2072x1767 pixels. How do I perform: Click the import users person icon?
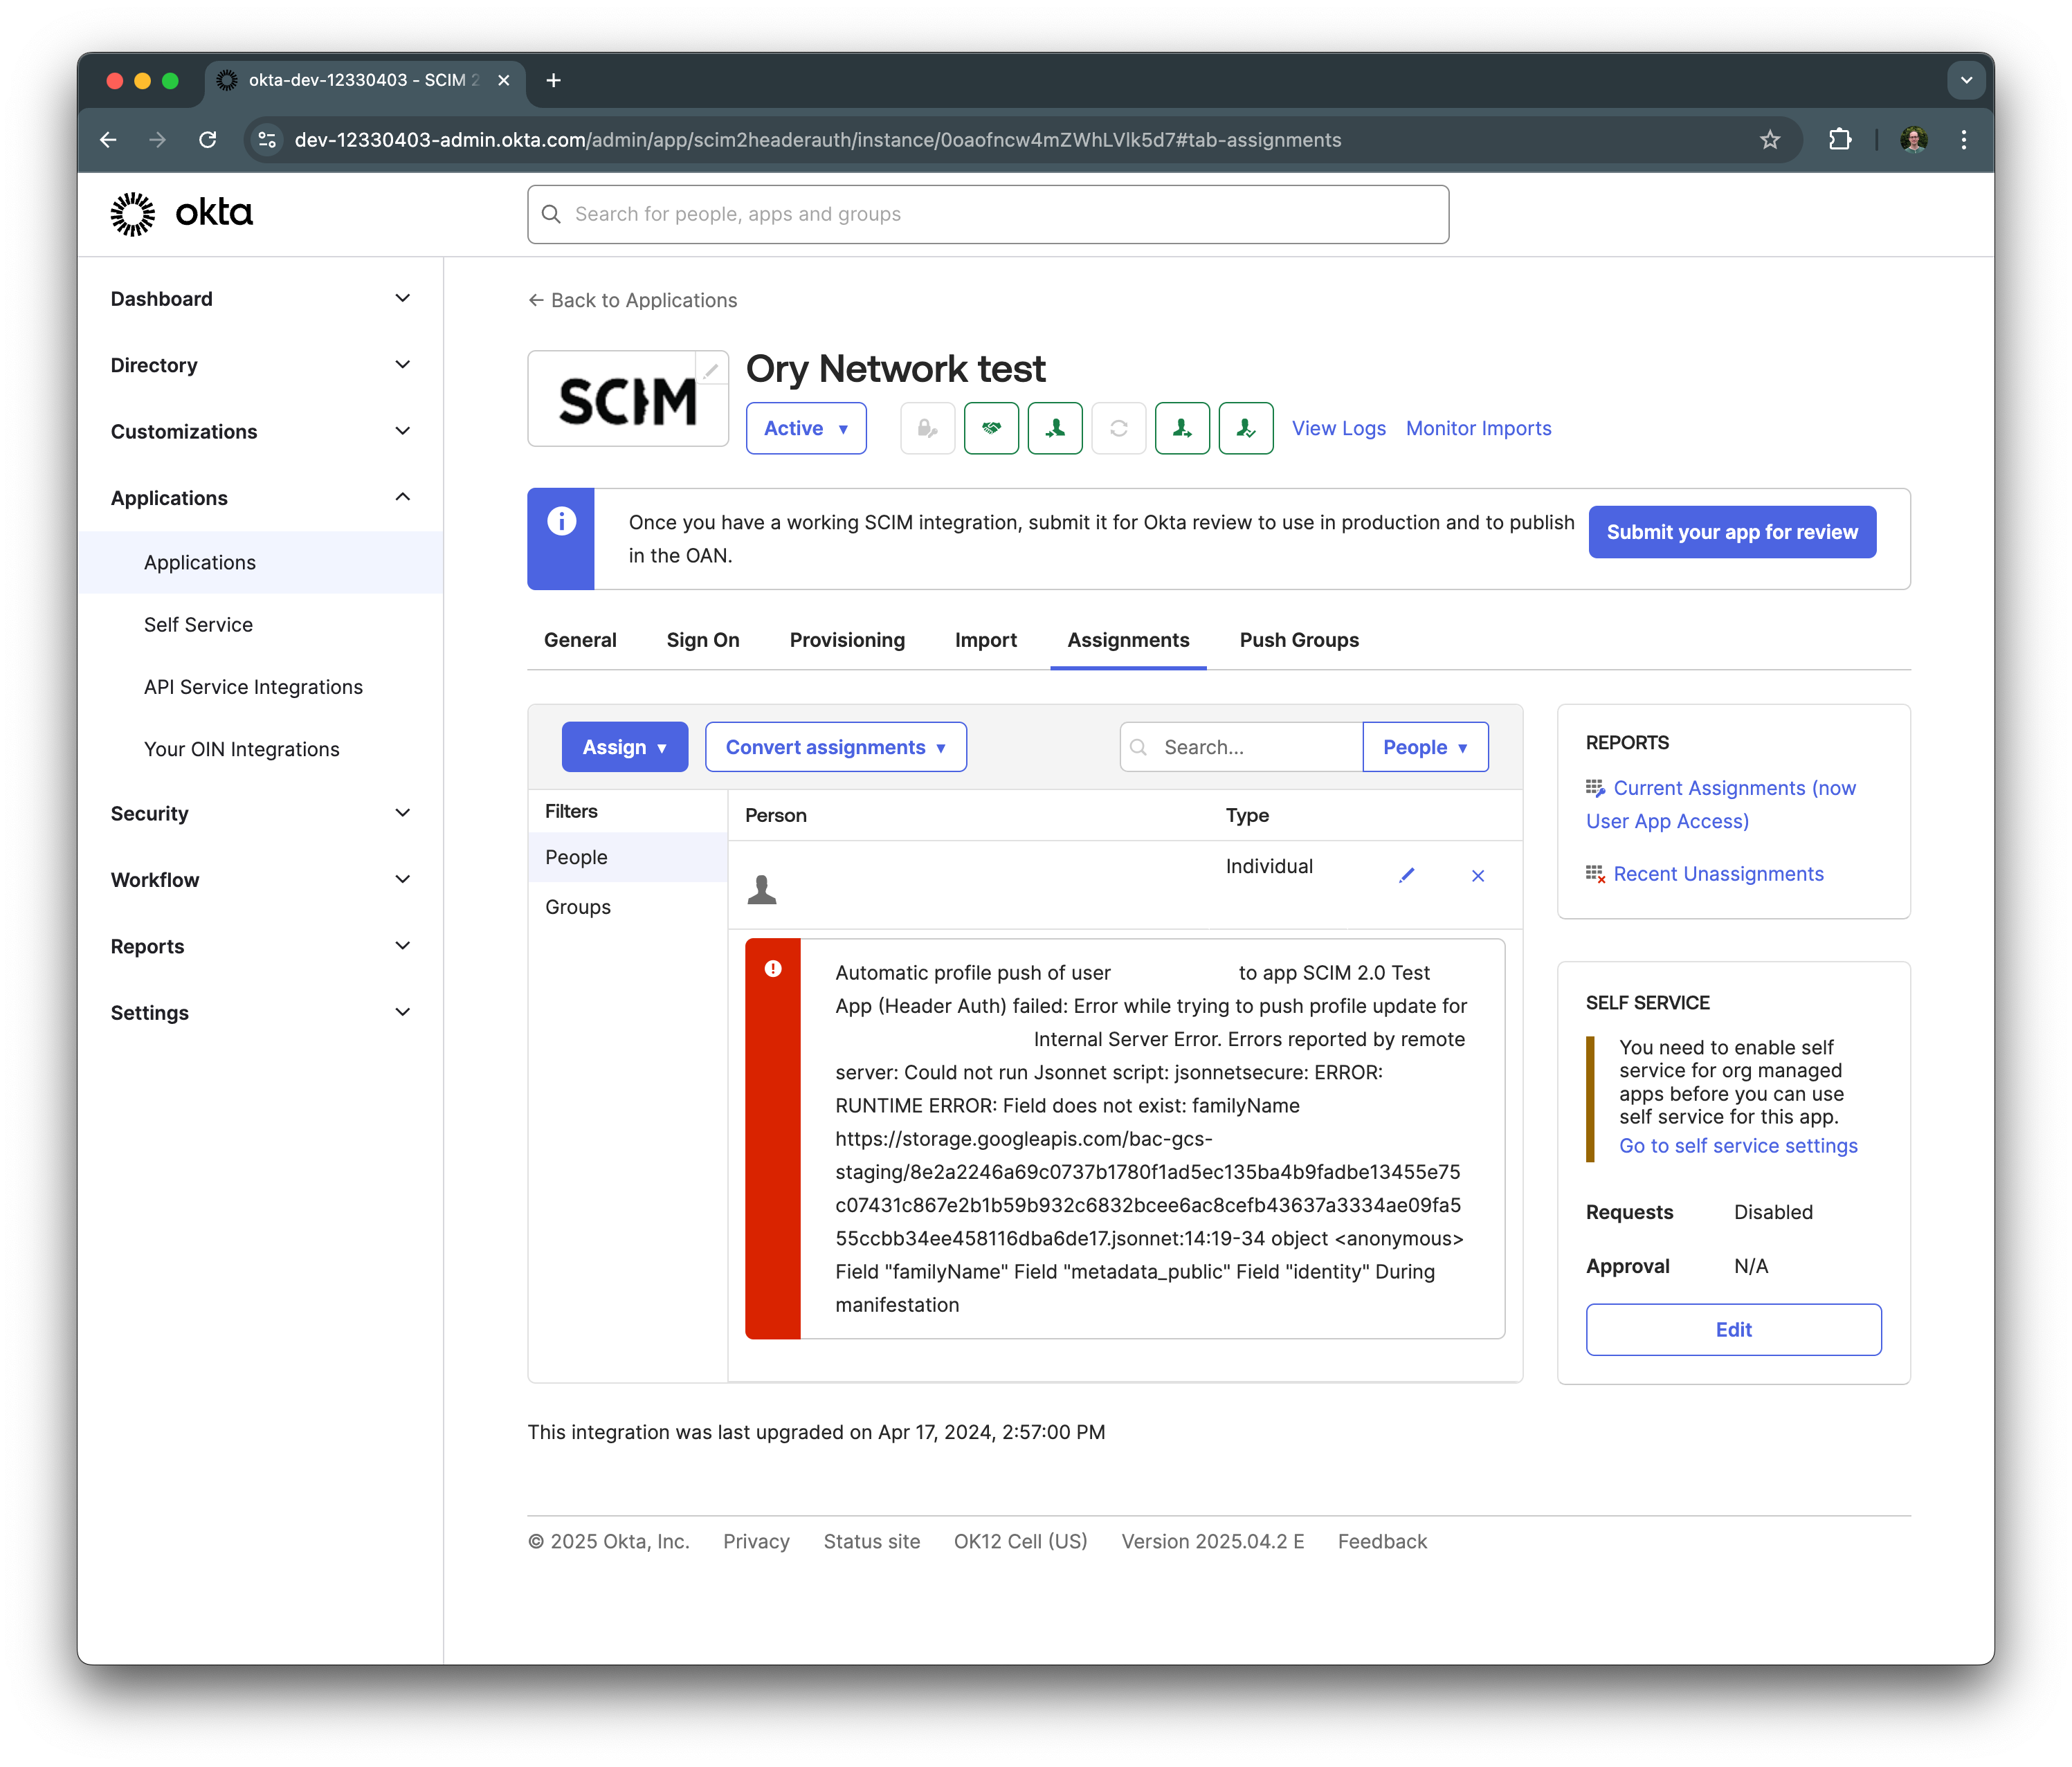click(1054, 428)
